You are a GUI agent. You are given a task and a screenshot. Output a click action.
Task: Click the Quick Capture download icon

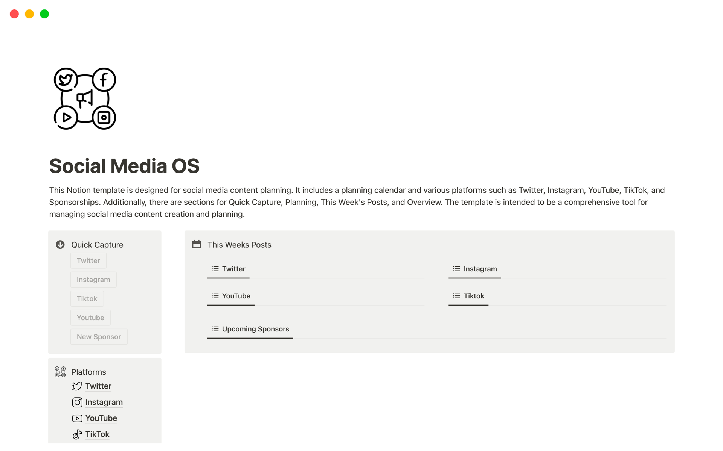(60, 245)
